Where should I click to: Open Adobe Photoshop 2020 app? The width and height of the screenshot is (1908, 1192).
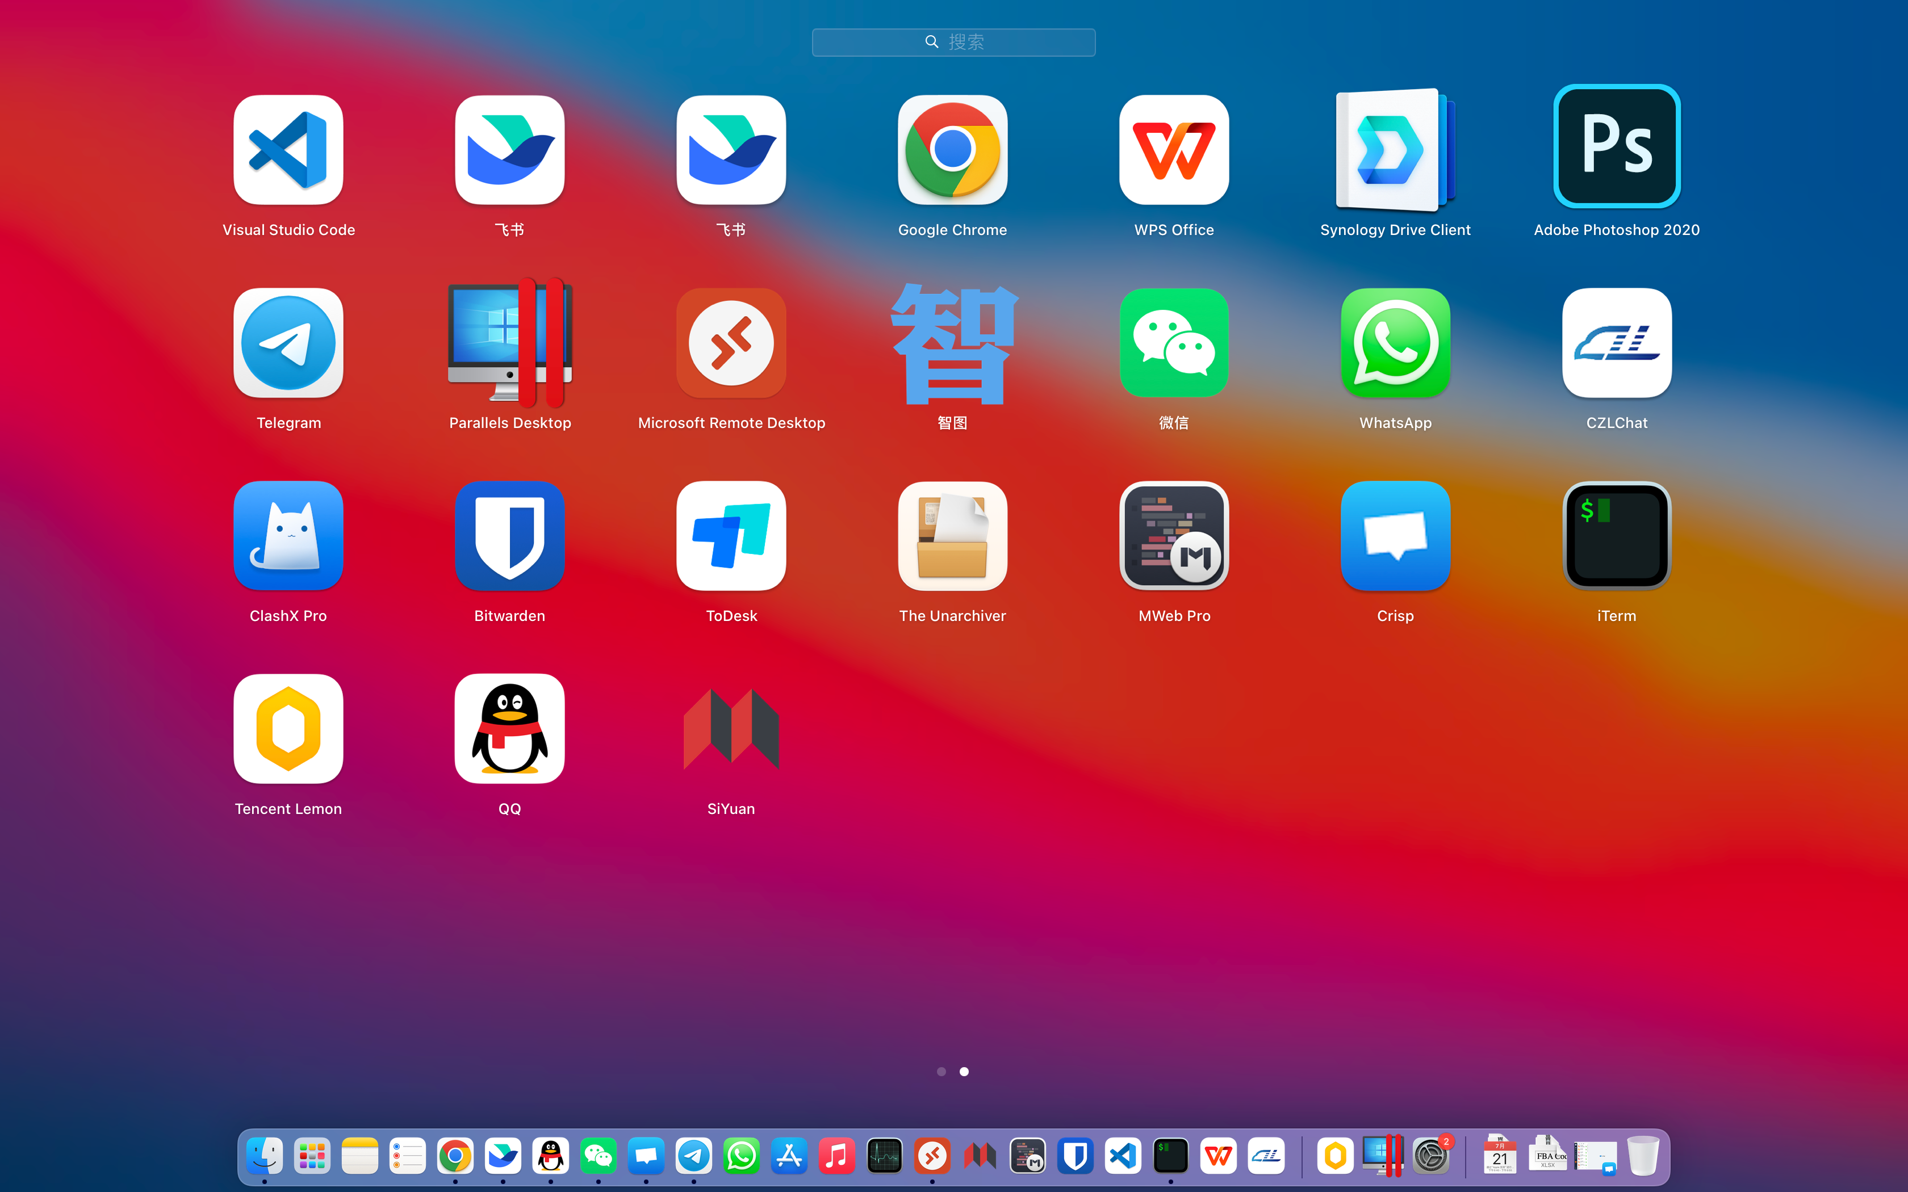pyautogui.click(x=1616, y=146)
